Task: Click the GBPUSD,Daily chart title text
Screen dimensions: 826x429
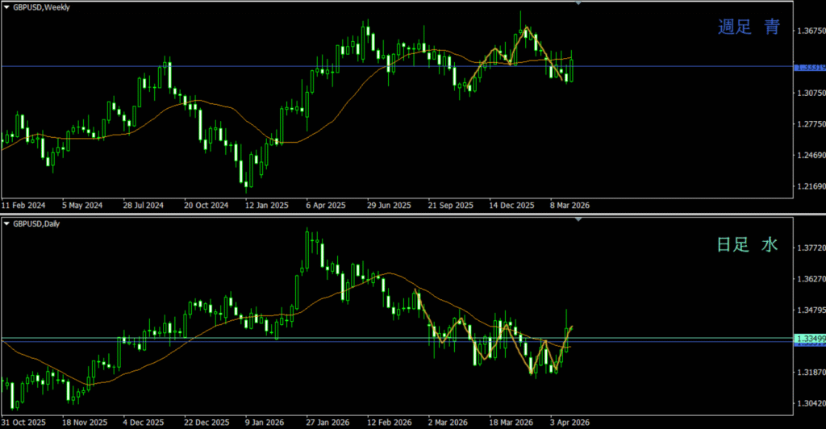Action: 36,223
